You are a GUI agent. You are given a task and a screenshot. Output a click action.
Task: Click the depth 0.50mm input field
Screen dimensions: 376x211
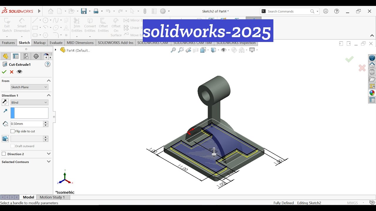[27, 124]
